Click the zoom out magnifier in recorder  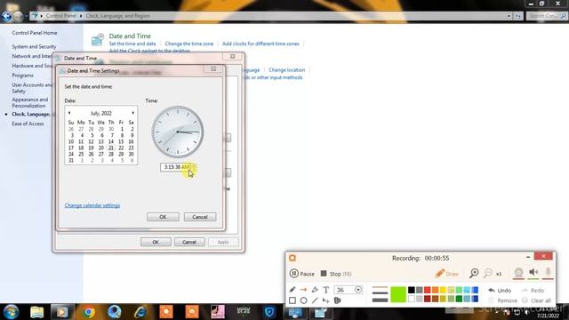coord(488,273)
